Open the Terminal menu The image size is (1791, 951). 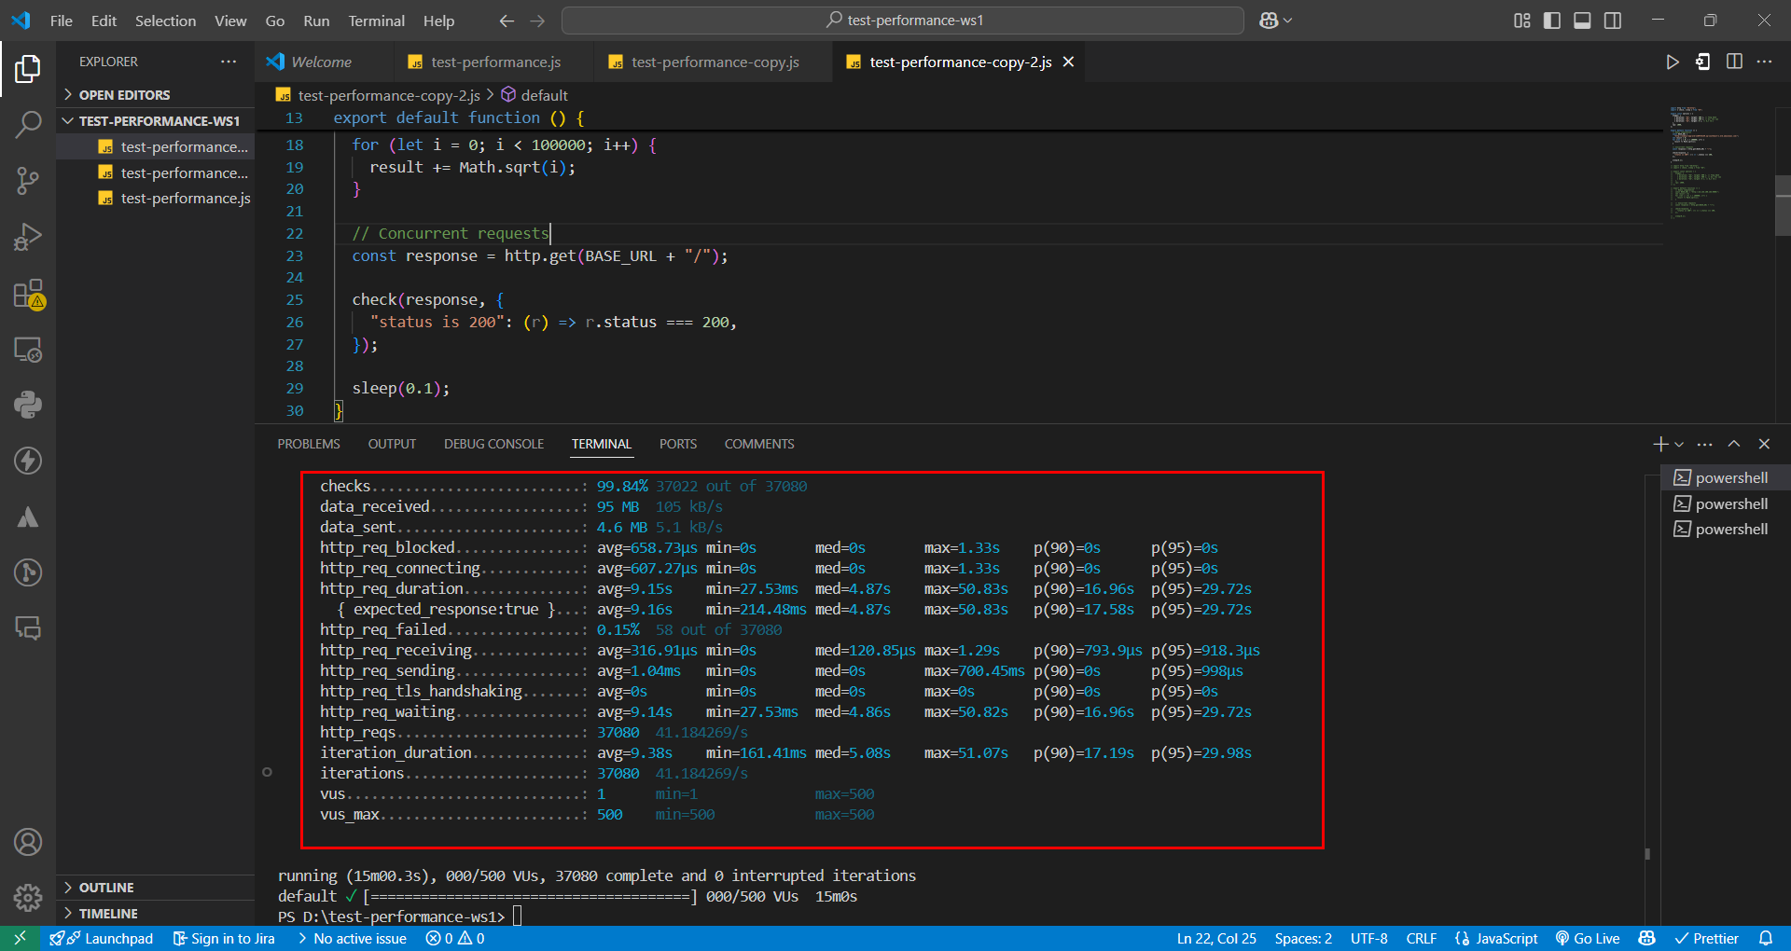[376, 21]
